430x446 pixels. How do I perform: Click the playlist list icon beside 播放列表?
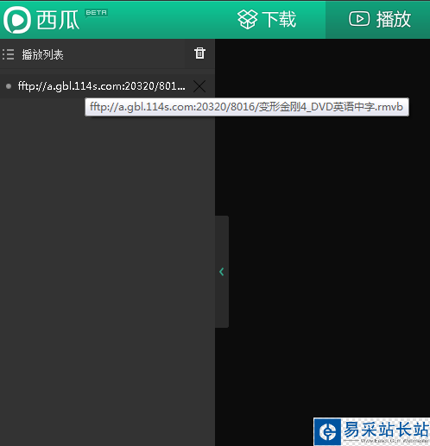click(x=8, y=54)
